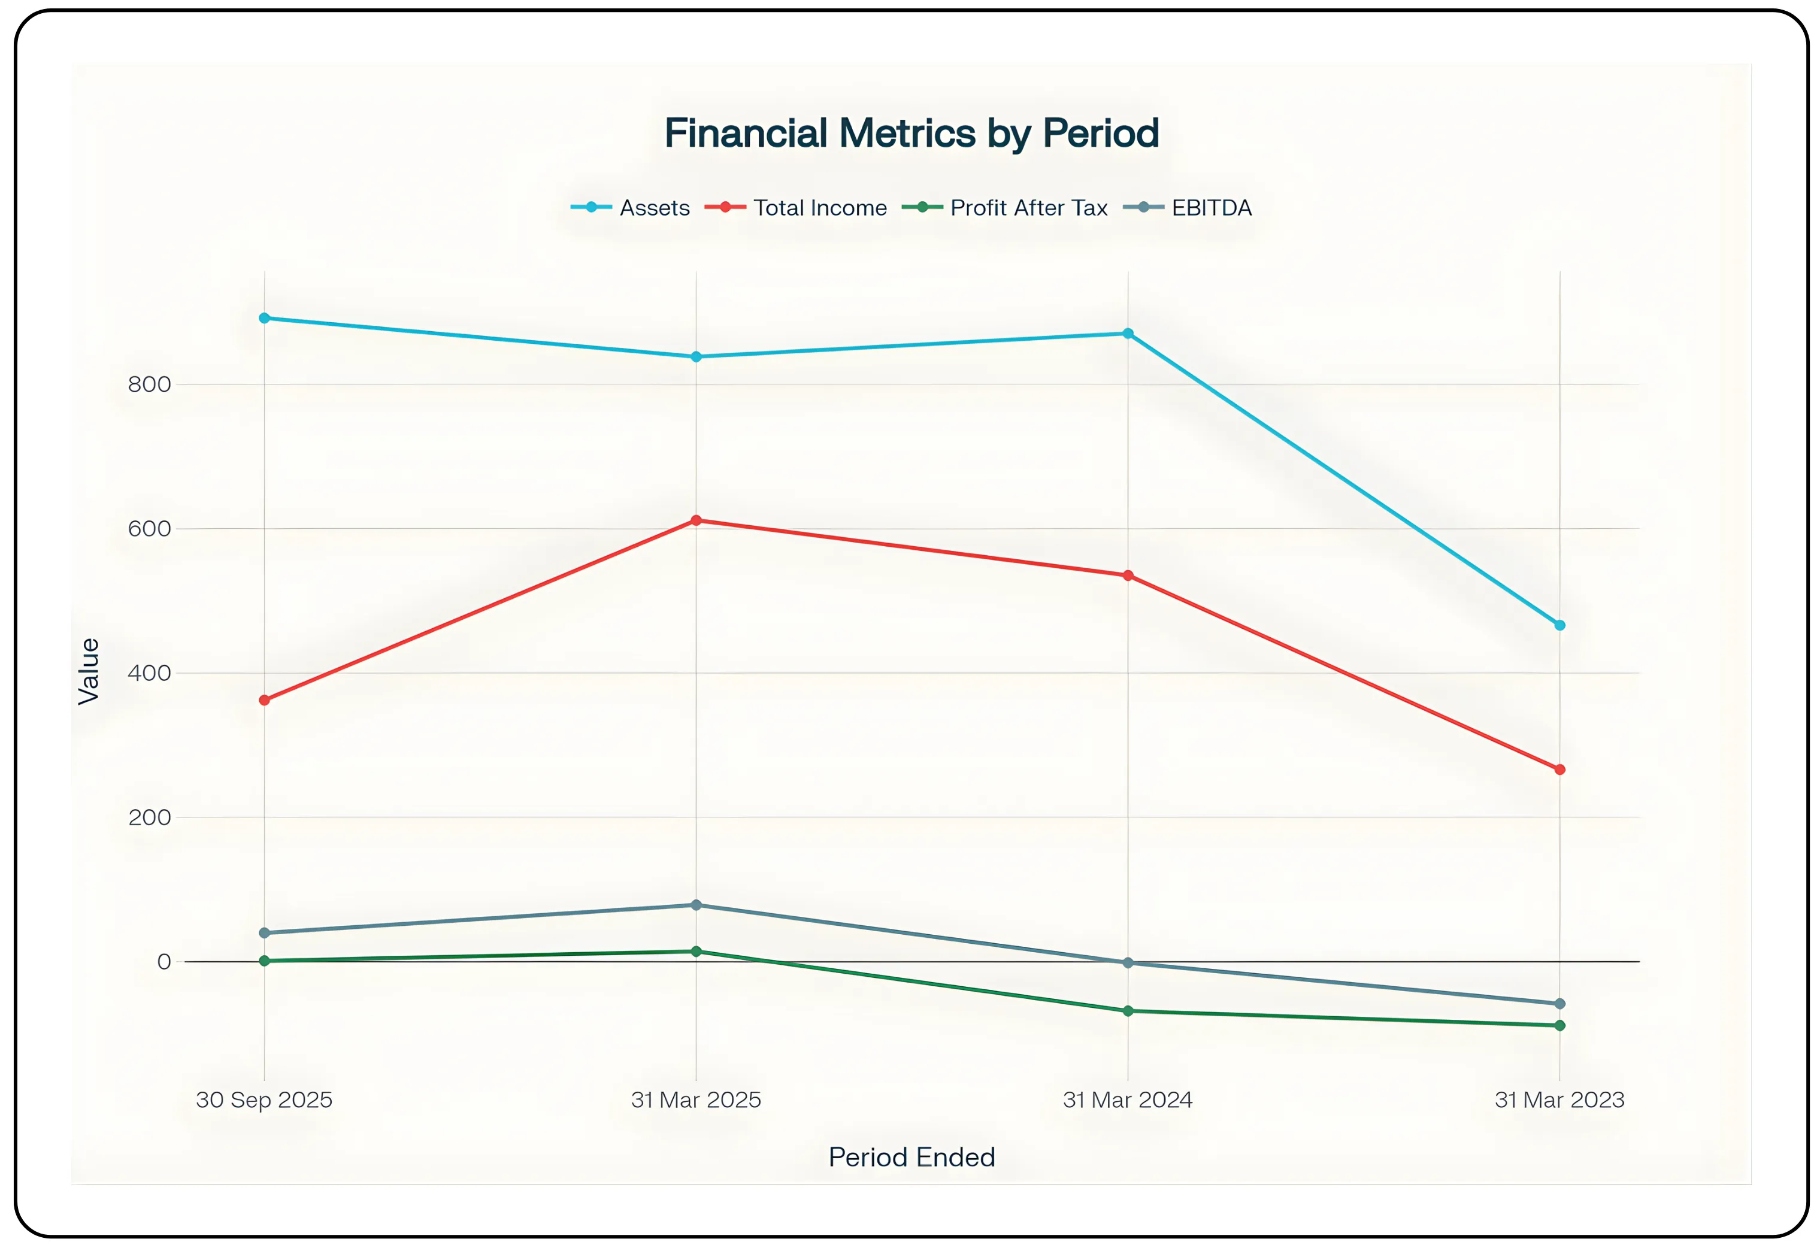This screenshot has height=1248, width=1820.
Task: Click the "31 Mar 2024" x-axis label
Action: pyautogui.click(x=1127, y=1100)
